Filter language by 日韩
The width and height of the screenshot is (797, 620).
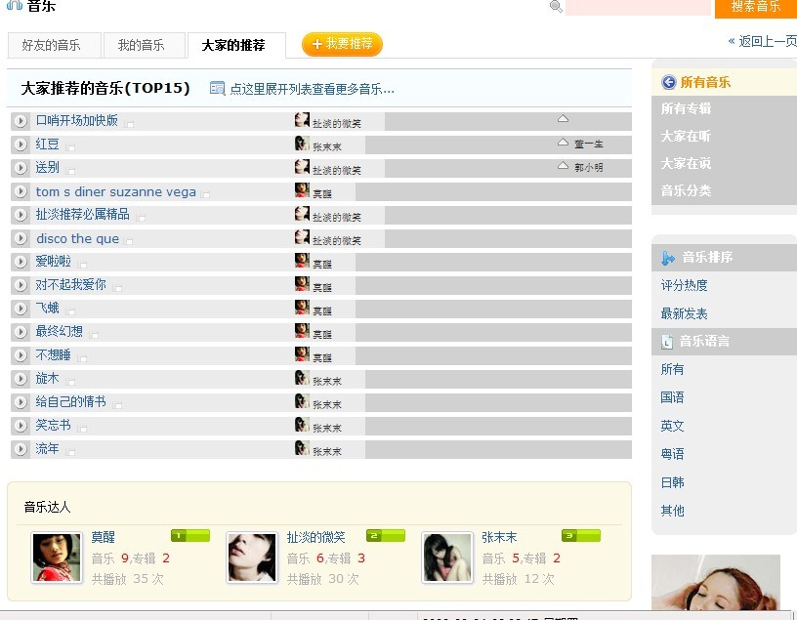tap(672, 482)
